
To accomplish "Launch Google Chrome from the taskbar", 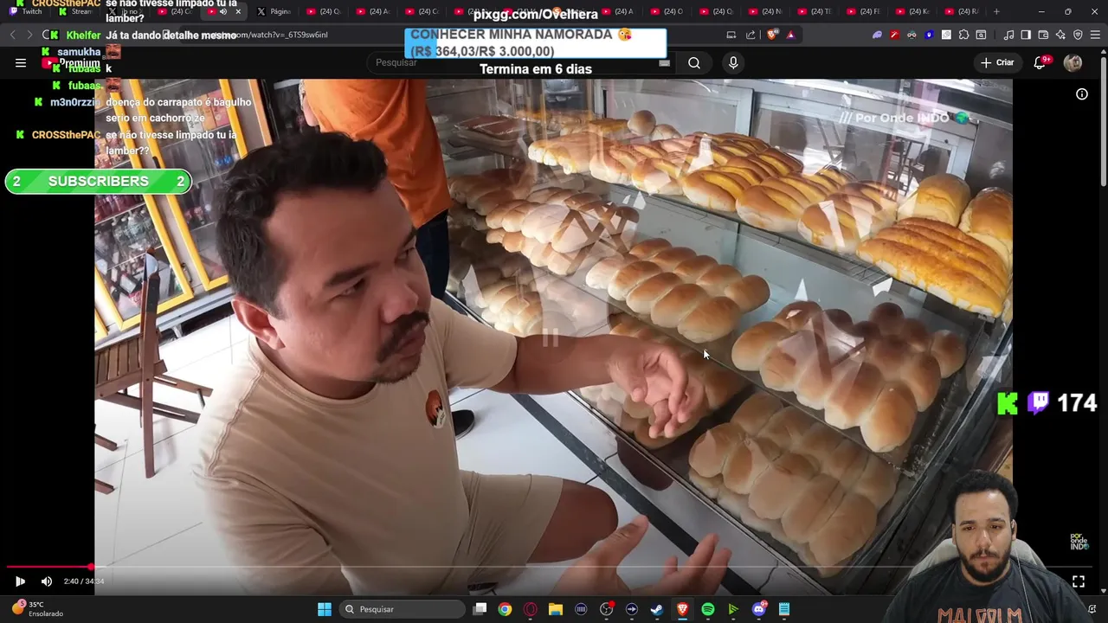I will [x=505, y=609].
